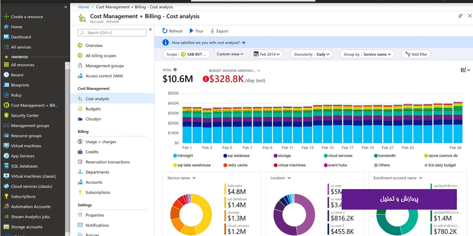473x236 pixels.
Task: Open Automation Accounts gear icon
Action: (x=6, y=206)
